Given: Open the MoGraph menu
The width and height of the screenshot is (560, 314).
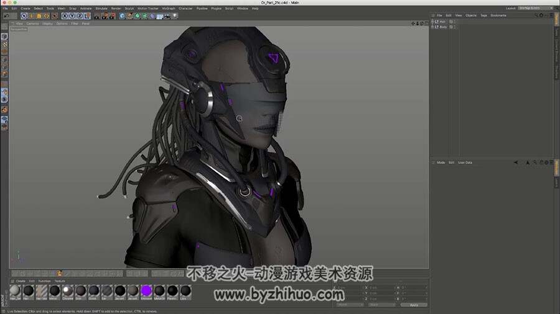Looking at the screenshot, I should tap(169, 8).
